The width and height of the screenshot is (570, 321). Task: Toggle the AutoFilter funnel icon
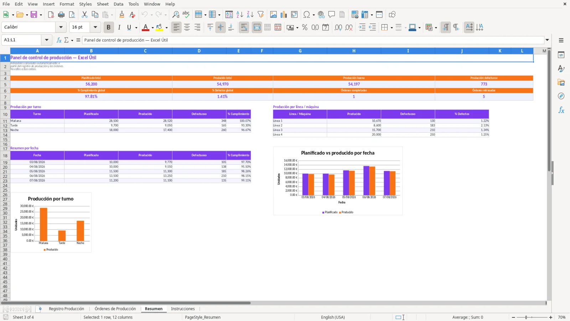point(261,15)
